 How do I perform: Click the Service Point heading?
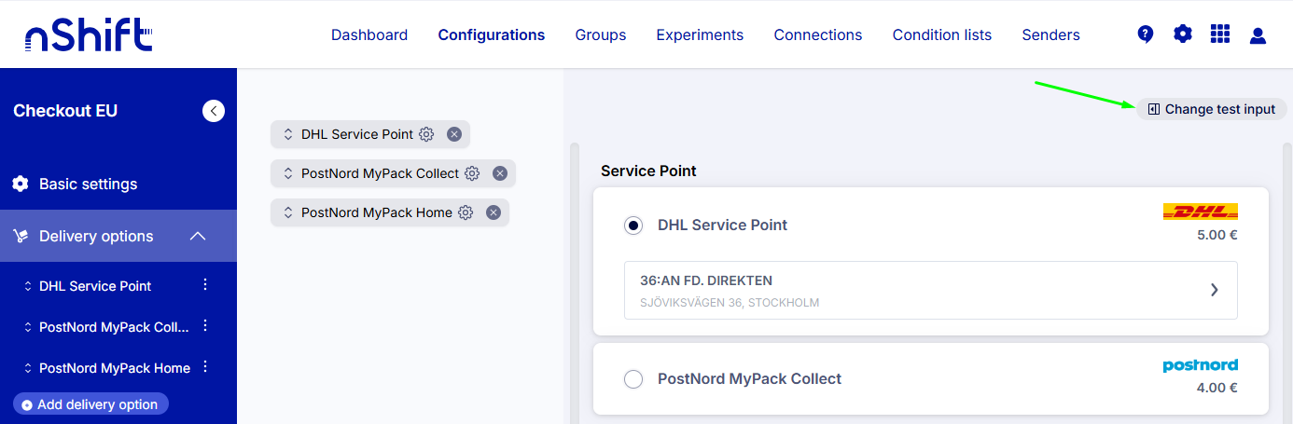pos(648,171)
